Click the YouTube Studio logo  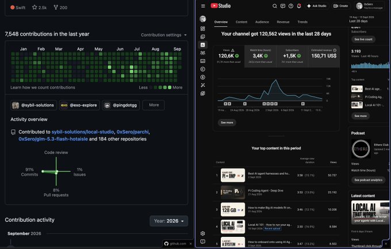point(220,6)
